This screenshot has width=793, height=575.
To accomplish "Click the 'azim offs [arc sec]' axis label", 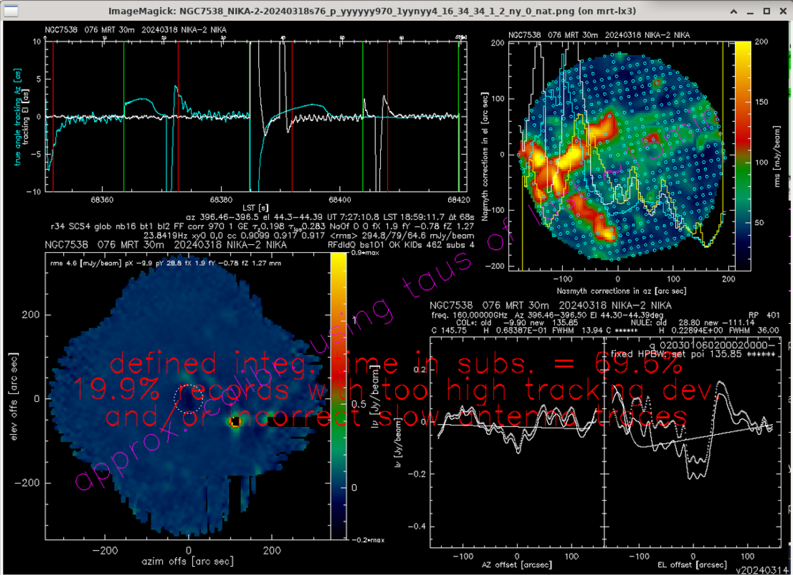I will pyautogui.click(x=187, y=561).
